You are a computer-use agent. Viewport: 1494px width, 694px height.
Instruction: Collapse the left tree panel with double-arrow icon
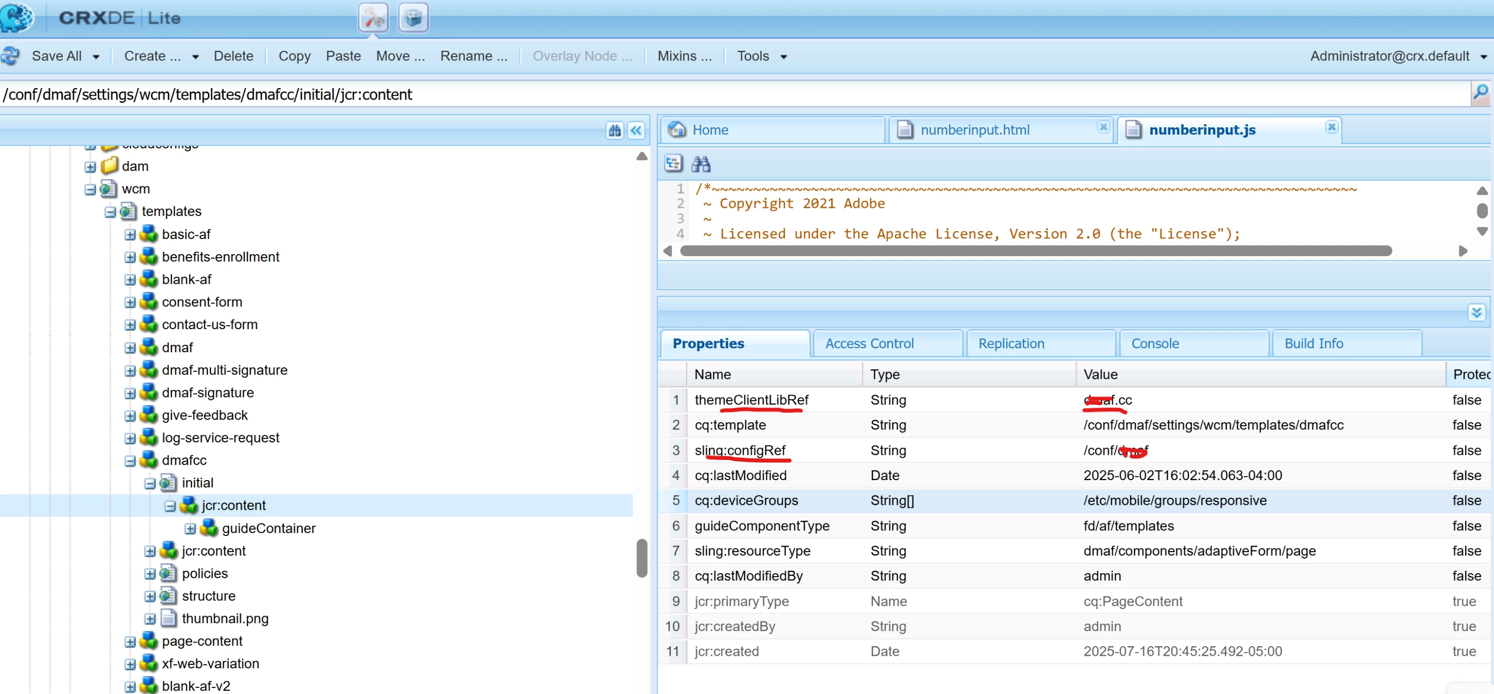[636, 130]
